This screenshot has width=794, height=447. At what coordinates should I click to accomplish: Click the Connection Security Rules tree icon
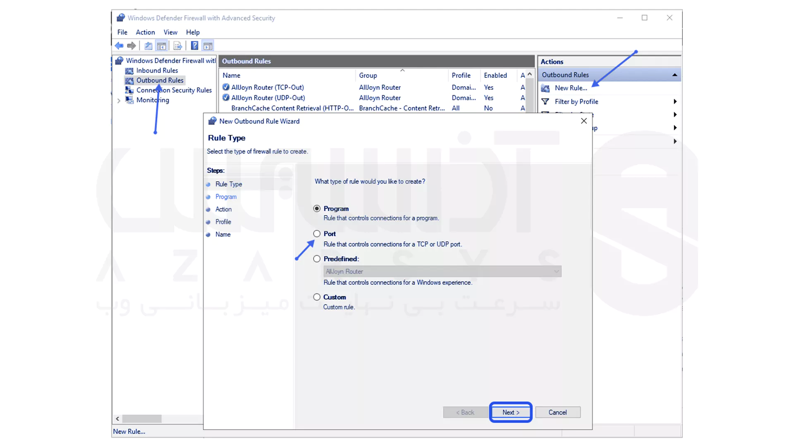pyautogui.click(x=129, y=90)
